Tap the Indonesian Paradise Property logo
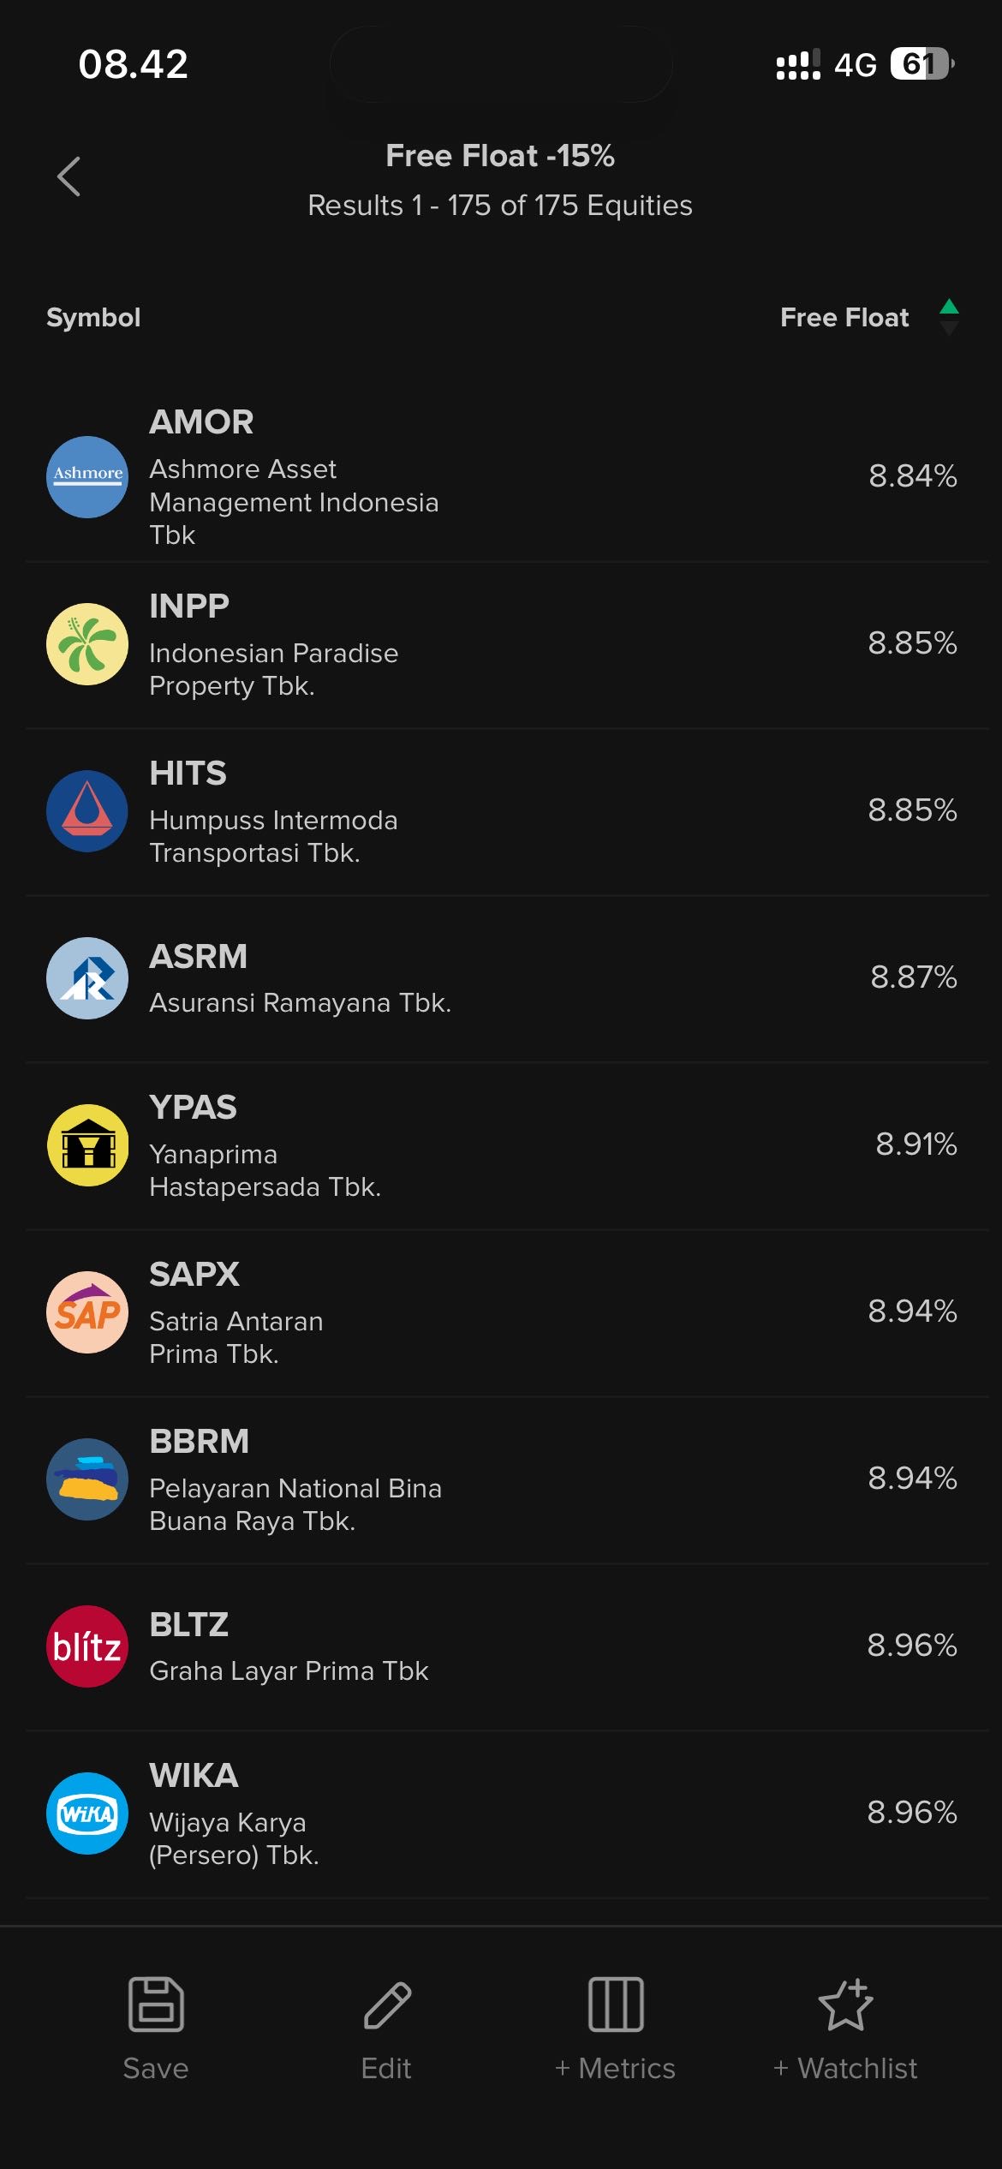This screenshot has width=1002, height=2169. tap(87, 644)
